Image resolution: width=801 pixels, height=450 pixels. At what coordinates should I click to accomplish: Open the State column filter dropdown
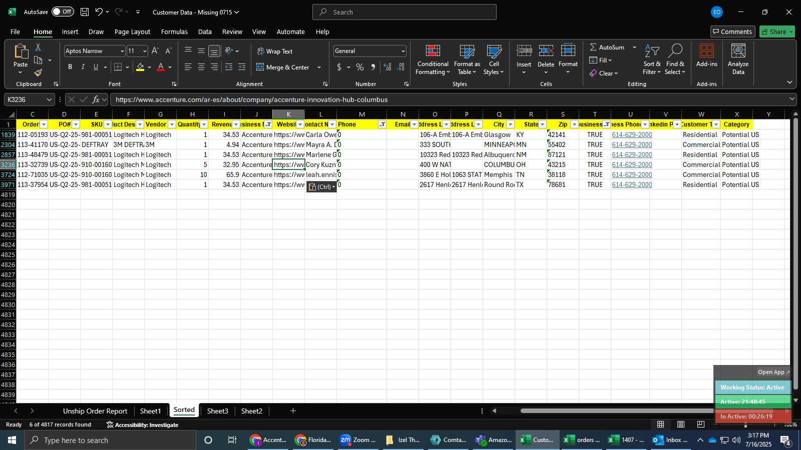pos(542,124)
